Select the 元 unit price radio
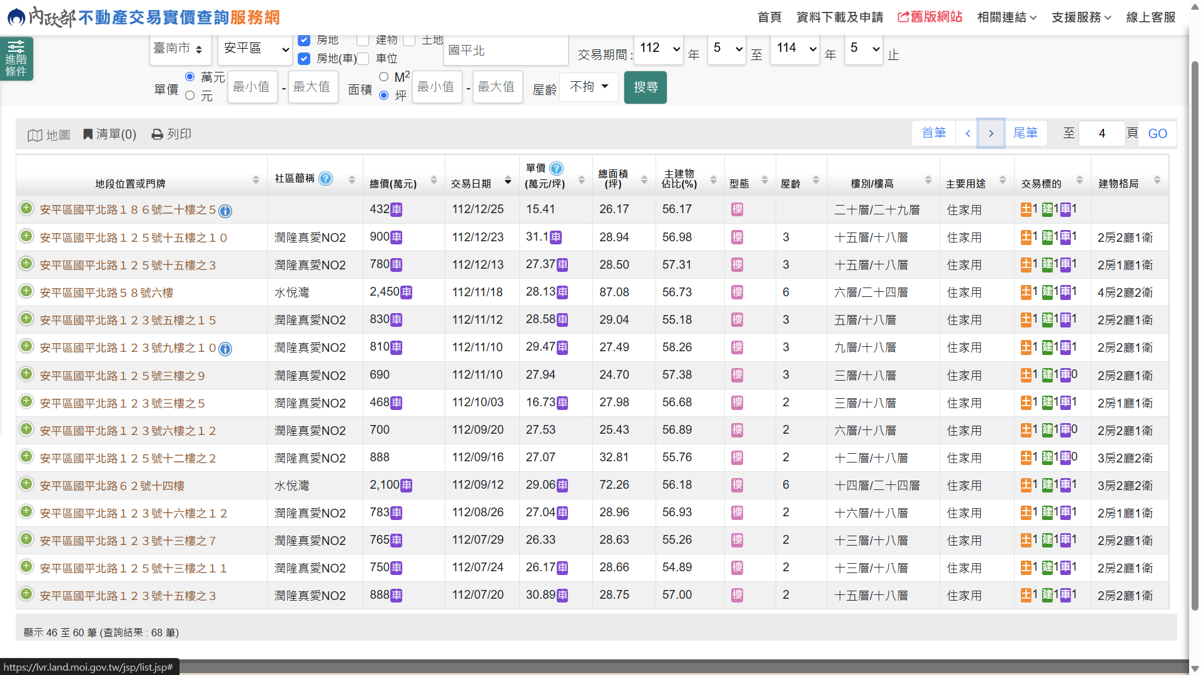 click(x=190, y=96)
